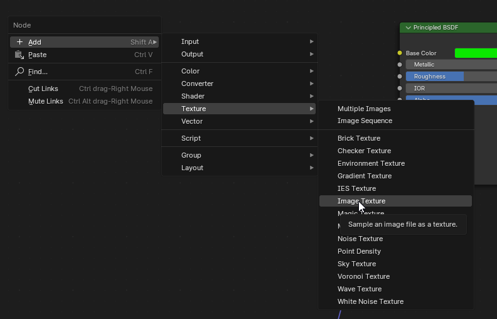
Task: Open the green Base Color swatch
Action: coord(475,53)
